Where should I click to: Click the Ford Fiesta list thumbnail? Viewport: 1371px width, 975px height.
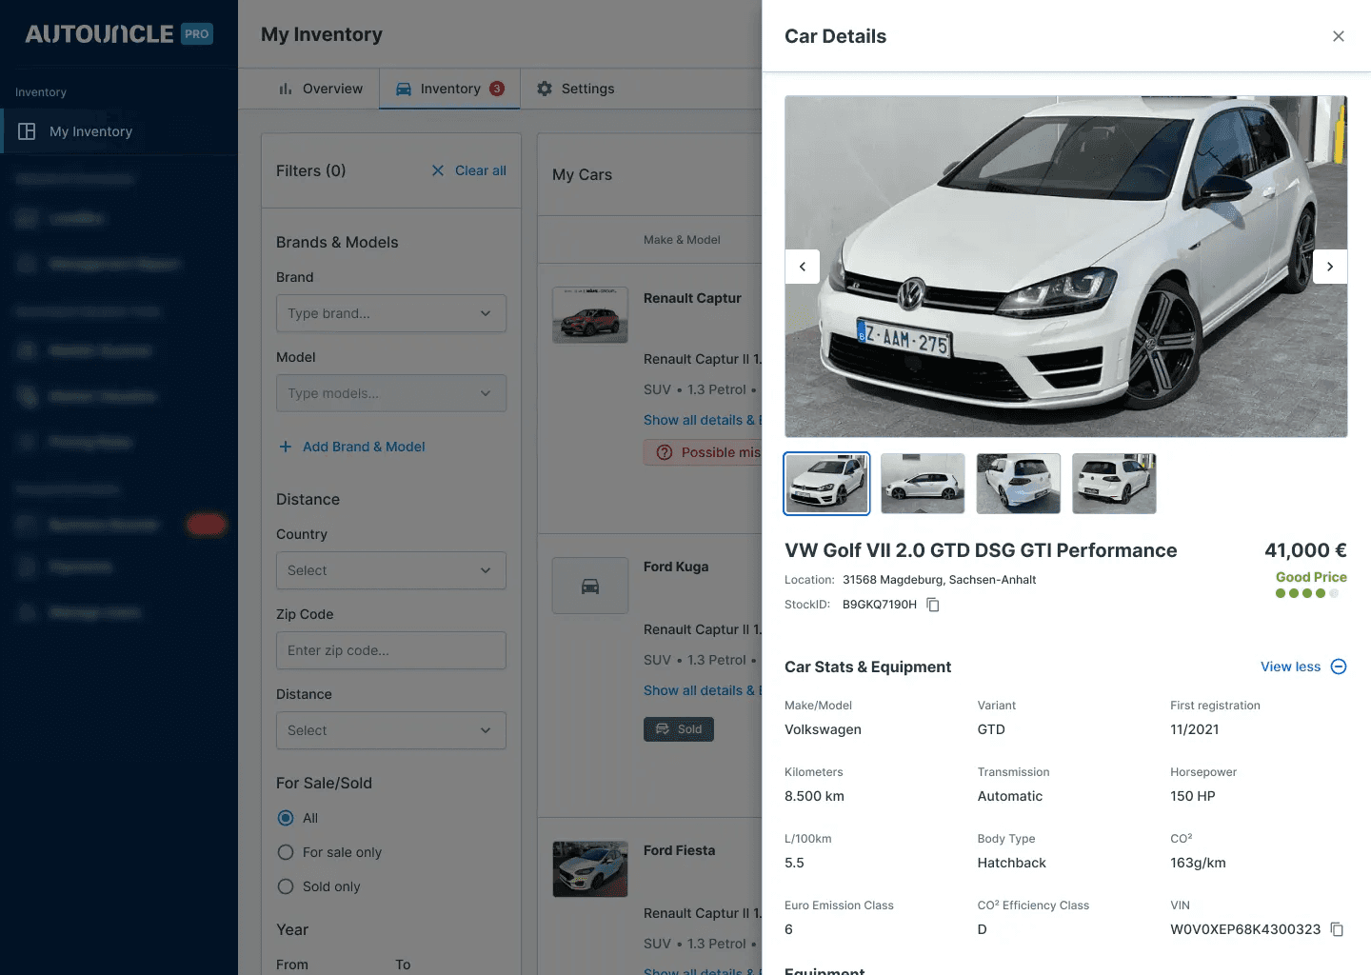(x=590, y=869)
